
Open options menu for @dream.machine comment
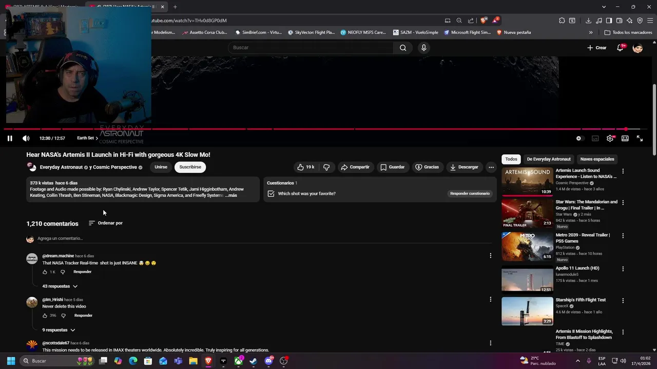(x=490, y=256)
